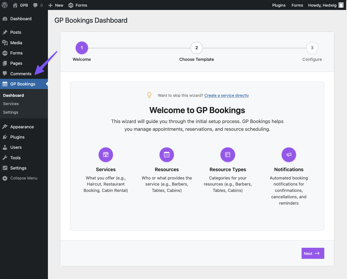Select wizard step 1 Welcome circle
The width and height of the screenshot is (347, 279).
point(82,48)
